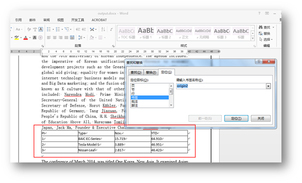The image size is (302, 183).
Task: Click the ribbon display options icon
Action: point(267,13)
